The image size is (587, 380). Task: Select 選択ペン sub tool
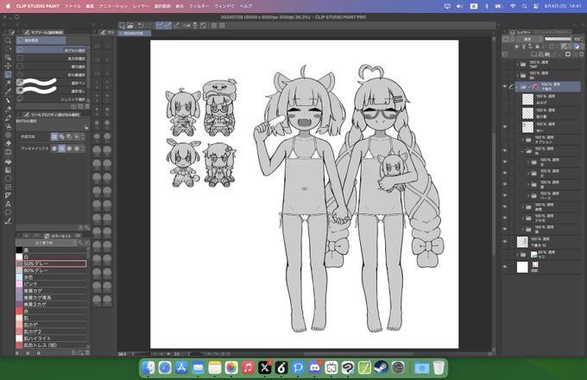tap(53, 83)
